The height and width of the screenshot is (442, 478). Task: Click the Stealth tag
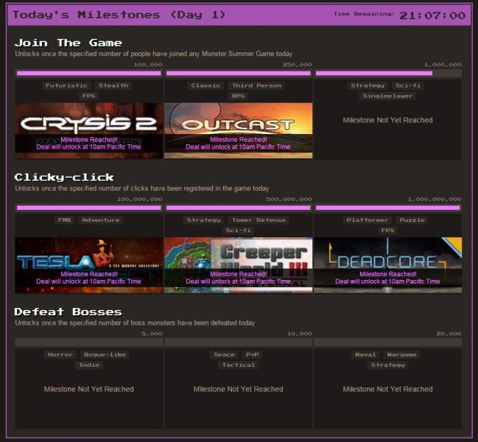(x=113, y=85)
